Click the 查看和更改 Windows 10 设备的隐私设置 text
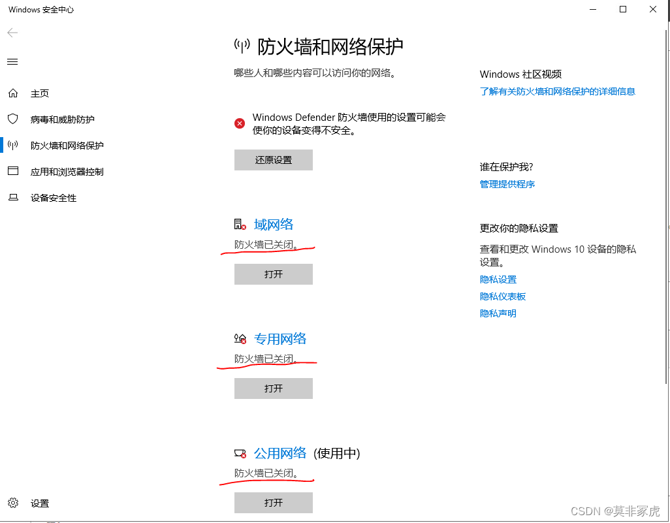670x523 pixels. (558, 255)
